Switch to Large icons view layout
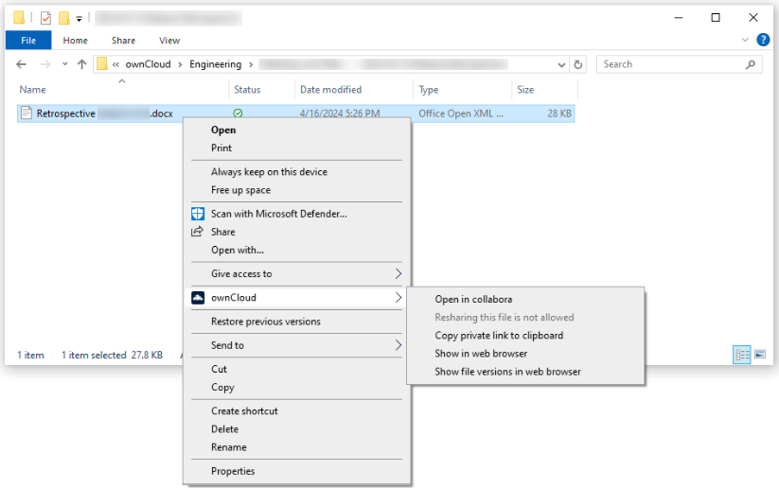The image size is (779, 488). [760, 355]
